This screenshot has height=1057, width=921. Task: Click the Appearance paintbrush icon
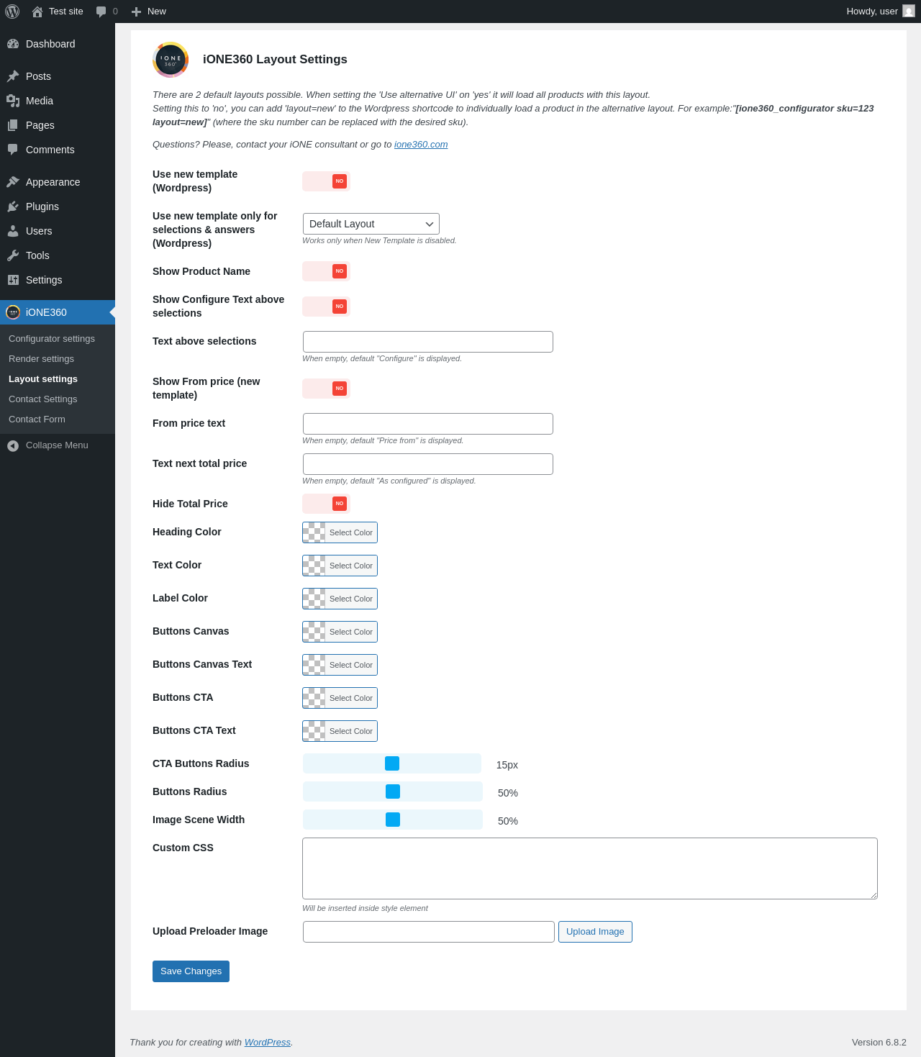(13, 182)
